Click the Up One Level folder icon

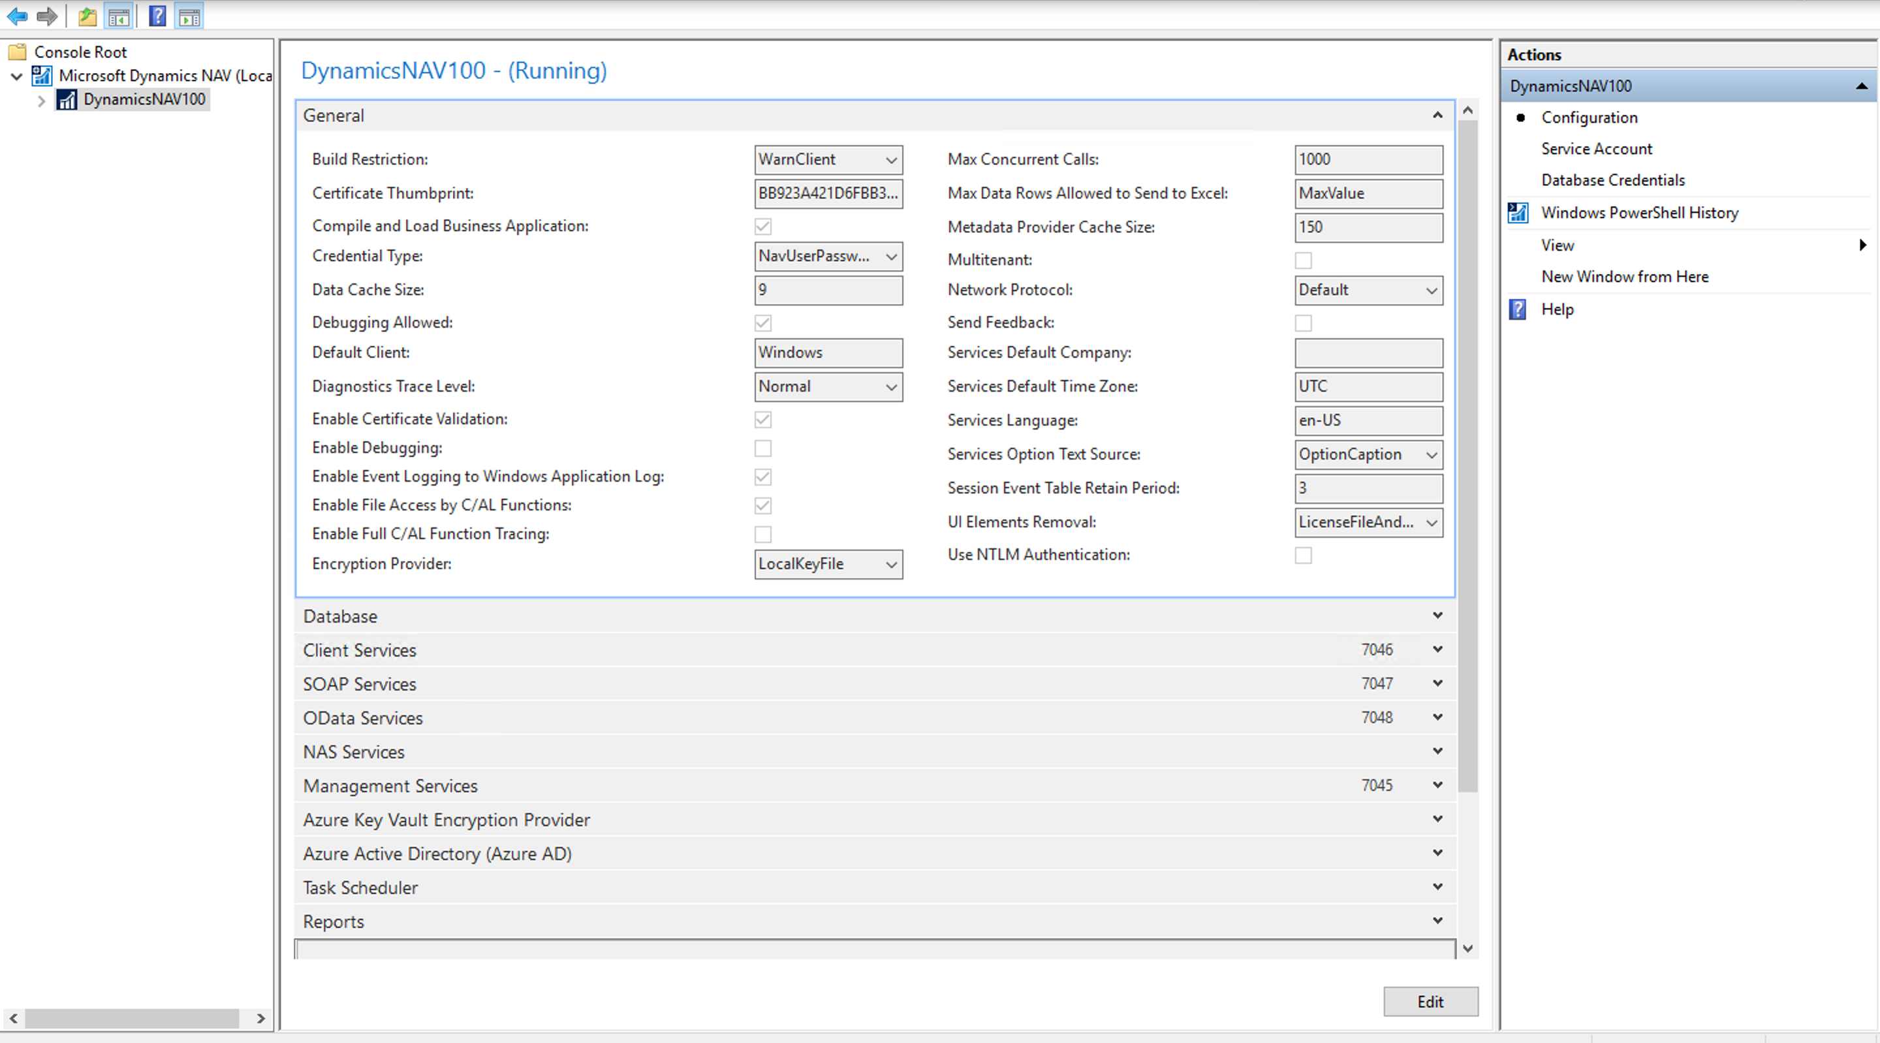coord(87,16)
